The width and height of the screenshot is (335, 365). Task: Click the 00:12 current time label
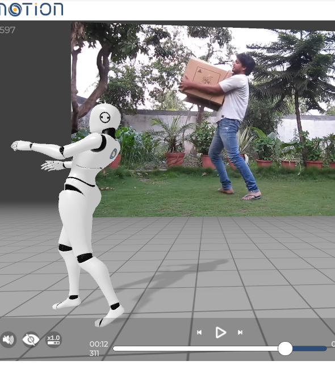pyautogui.click(x=99, y=344)
